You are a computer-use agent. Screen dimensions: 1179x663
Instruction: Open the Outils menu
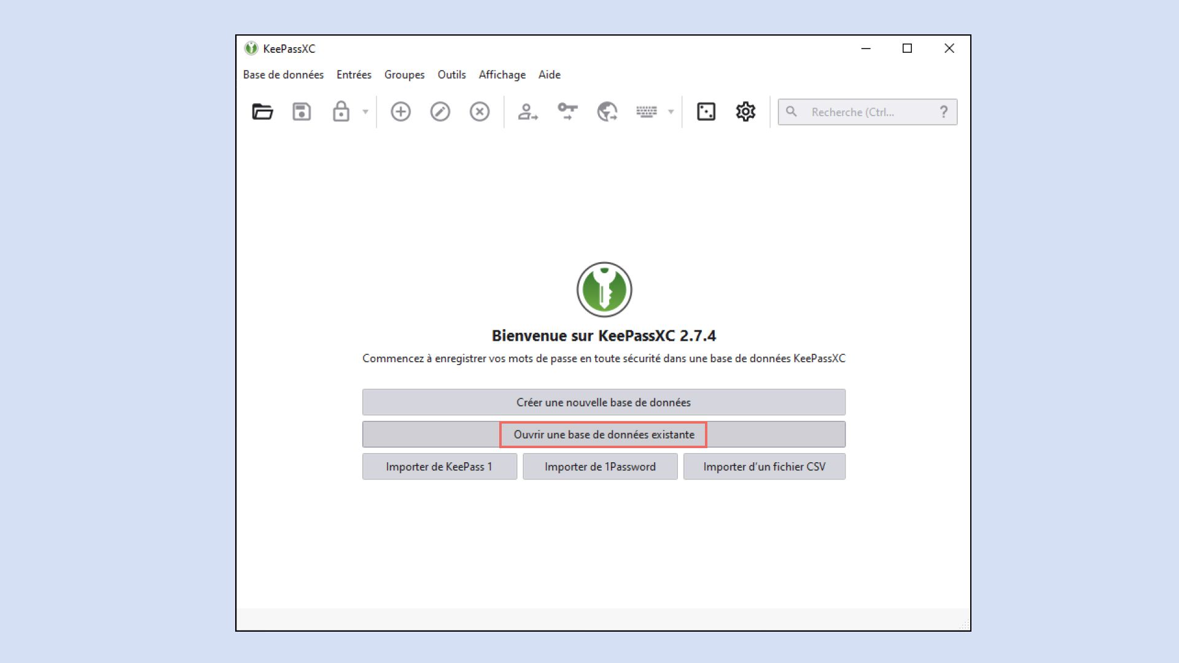451,74
